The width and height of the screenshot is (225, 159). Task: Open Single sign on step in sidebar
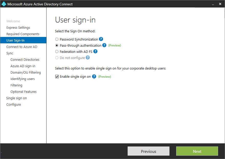pyautogui.click(x=17, y=98)
